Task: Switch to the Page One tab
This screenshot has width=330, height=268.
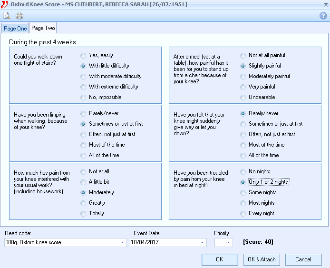Action: click(15, 29)
